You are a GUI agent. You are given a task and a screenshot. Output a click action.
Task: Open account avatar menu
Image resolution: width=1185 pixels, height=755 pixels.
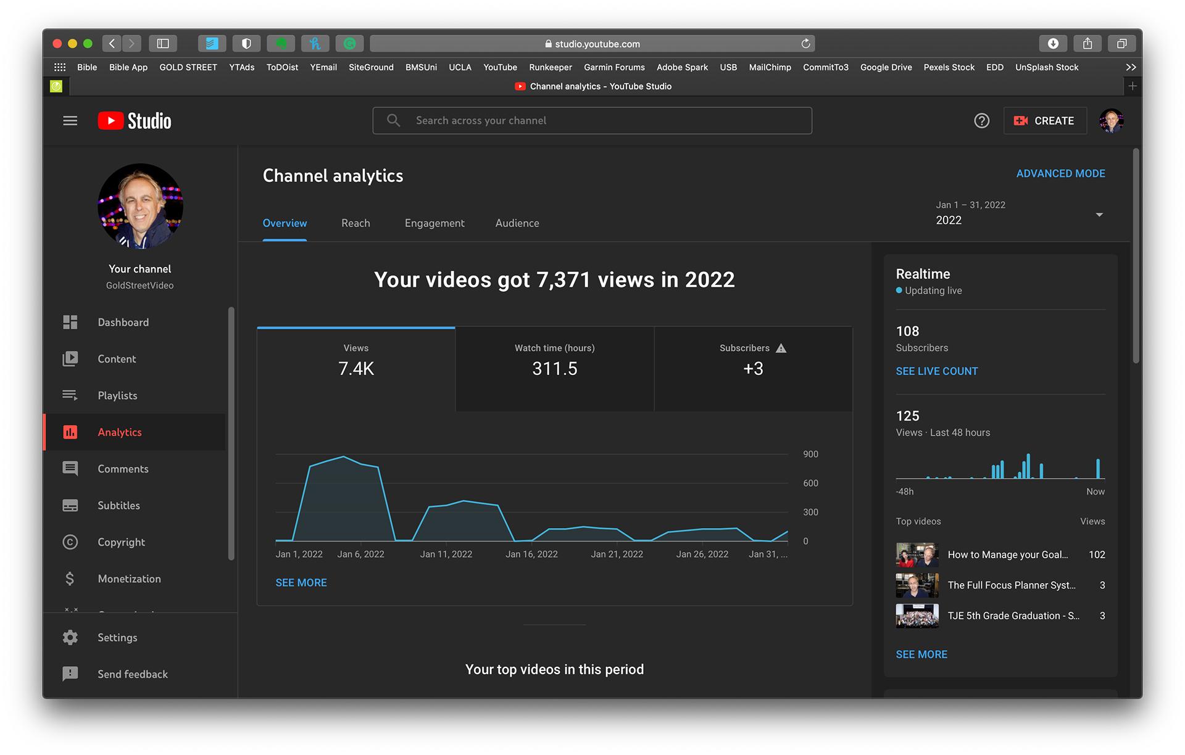click(x=1111, y=121)
